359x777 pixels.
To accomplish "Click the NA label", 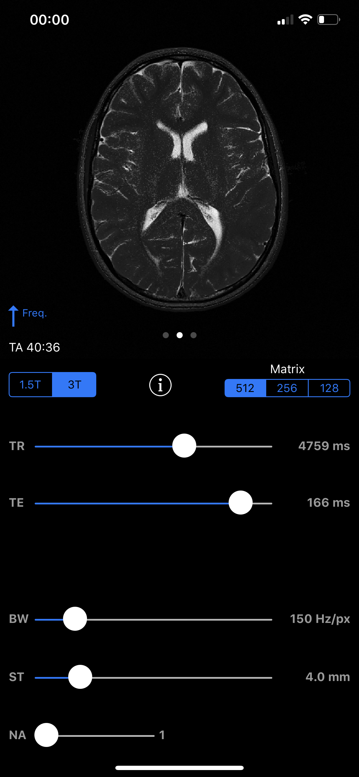I will tap(18, 735).
